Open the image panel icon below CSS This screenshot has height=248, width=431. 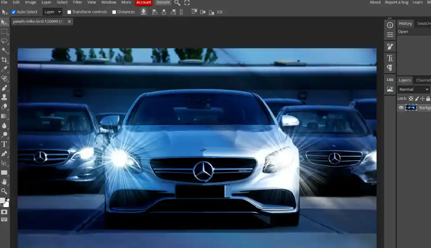[x=390, y=89]
